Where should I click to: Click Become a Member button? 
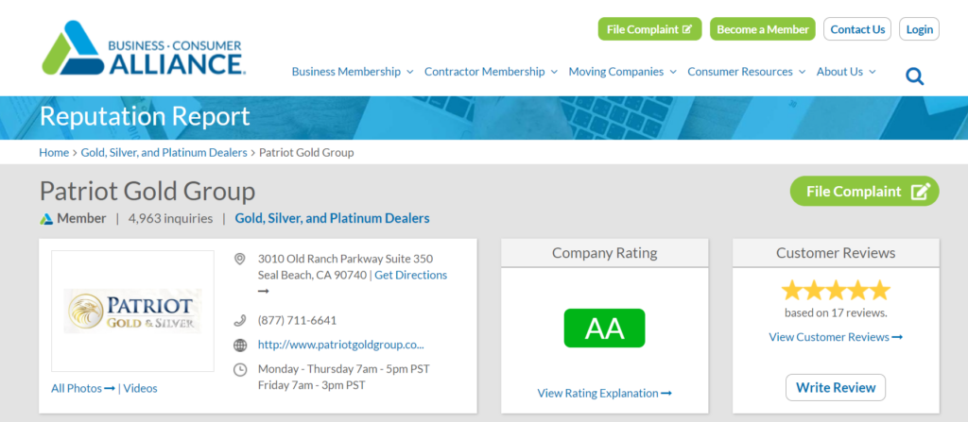(x=763, y=29)
